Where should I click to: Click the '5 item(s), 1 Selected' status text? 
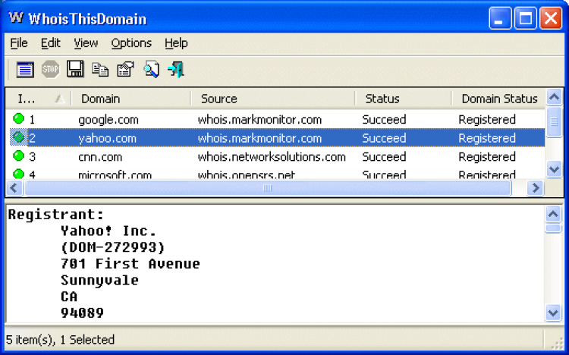pyautogui.click(x=60, y=340)
